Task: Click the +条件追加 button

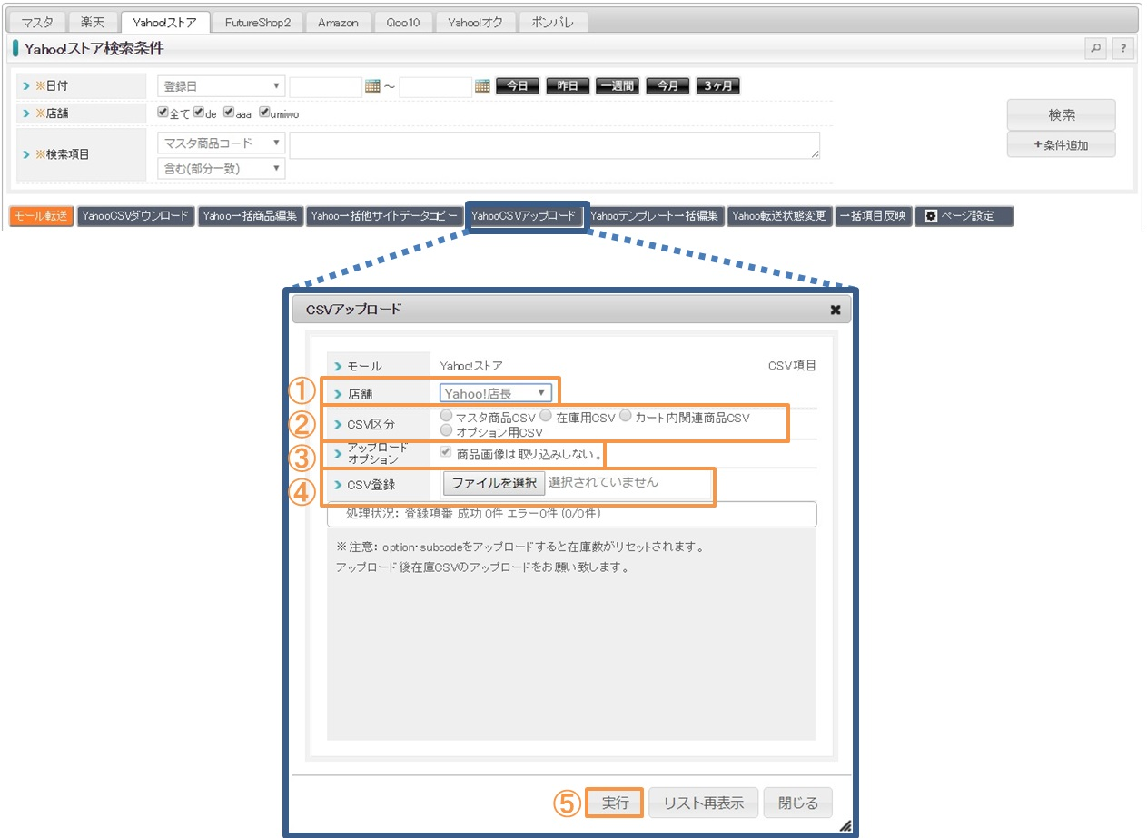Action: 1061,144
